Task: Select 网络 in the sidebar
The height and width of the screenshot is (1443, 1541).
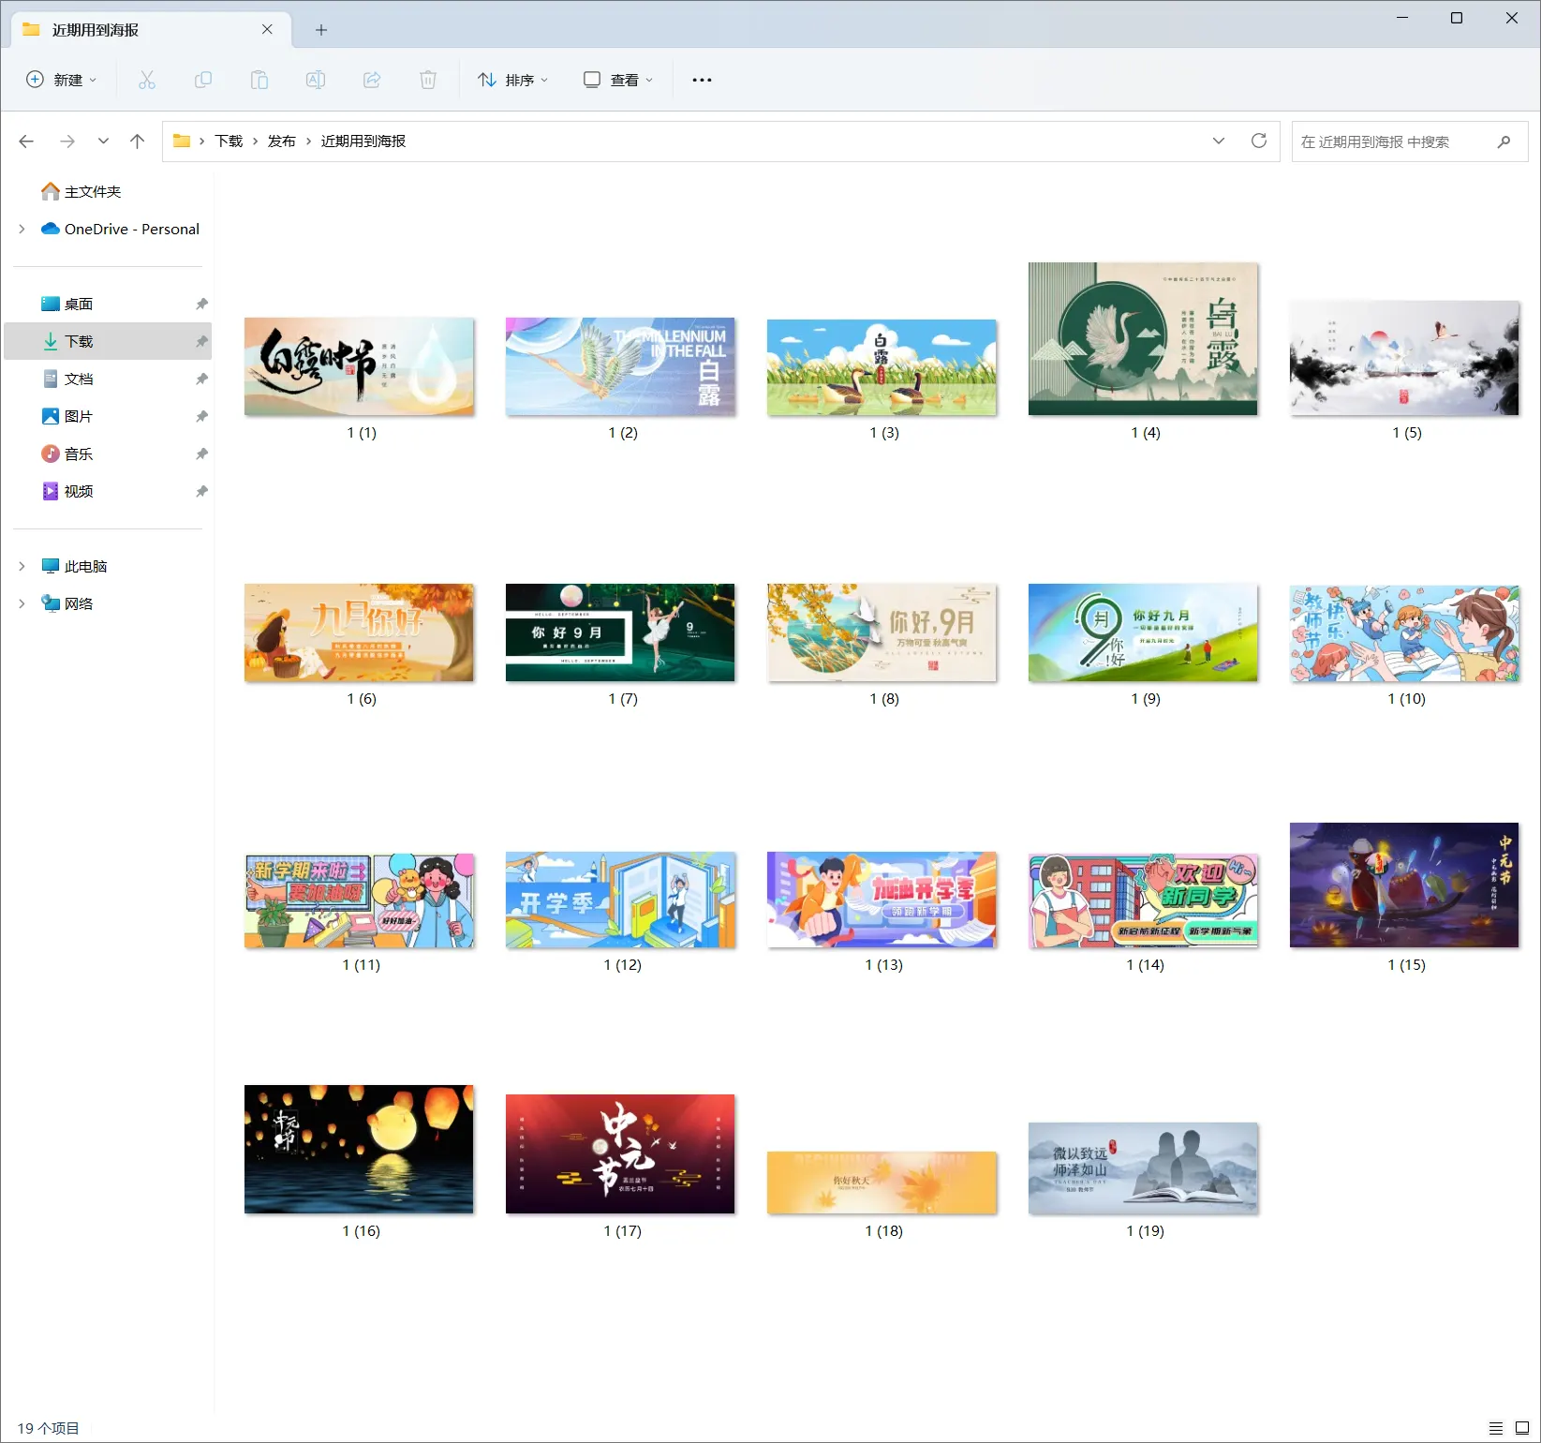Action: click(x=79, y=603)
